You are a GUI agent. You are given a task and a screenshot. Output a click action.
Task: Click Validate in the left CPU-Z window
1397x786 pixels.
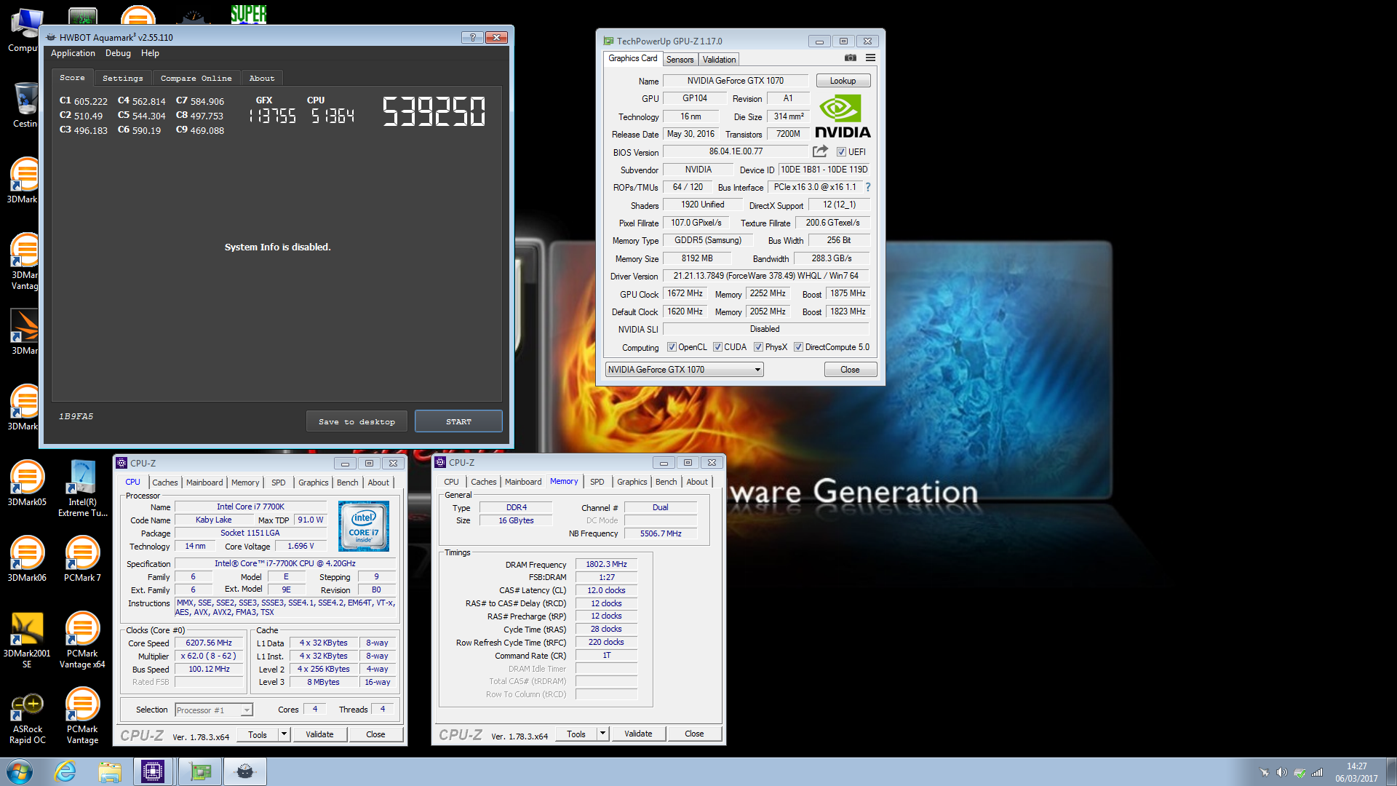tap(319, 734)
